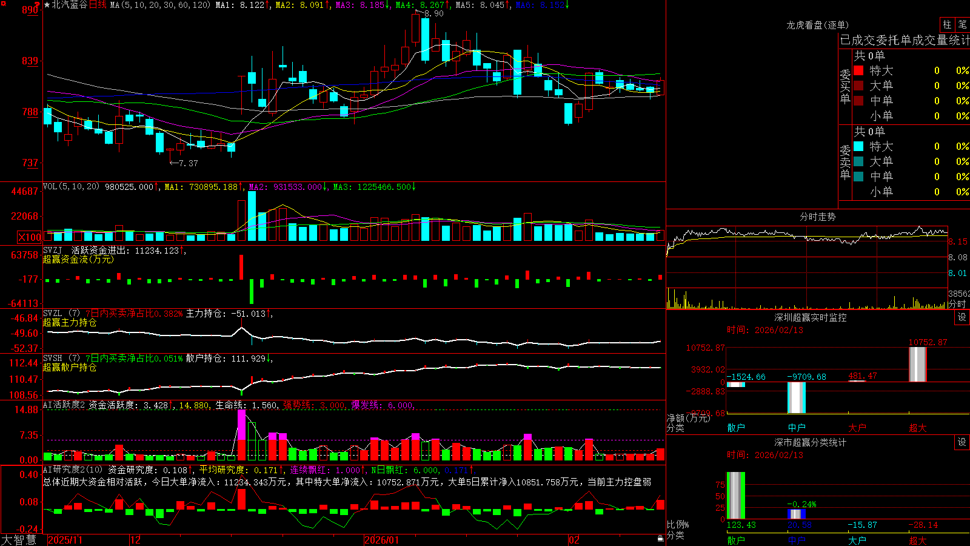This screenshot has width=970, height=546.
Task: Switch to 笔 tick view
Action: pyautogui.click(x=962, y=24)
